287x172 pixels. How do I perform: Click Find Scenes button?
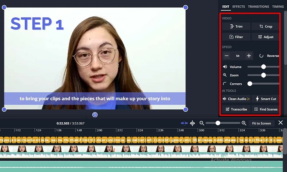(265, 109)
